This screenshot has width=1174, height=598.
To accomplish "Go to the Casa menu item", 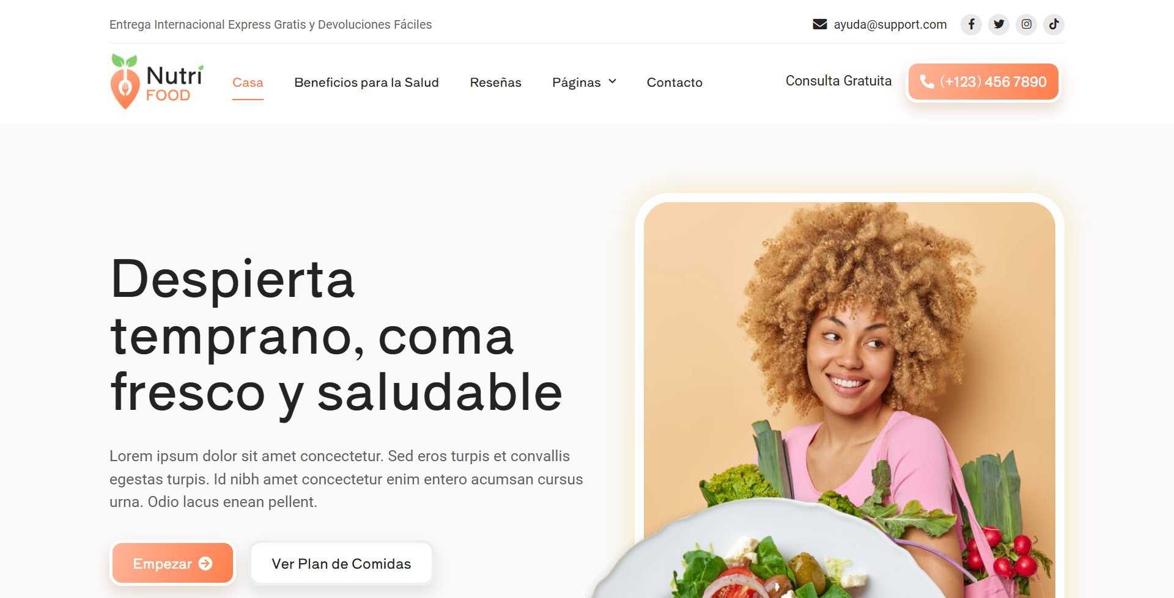I will (x=248, y=82).
